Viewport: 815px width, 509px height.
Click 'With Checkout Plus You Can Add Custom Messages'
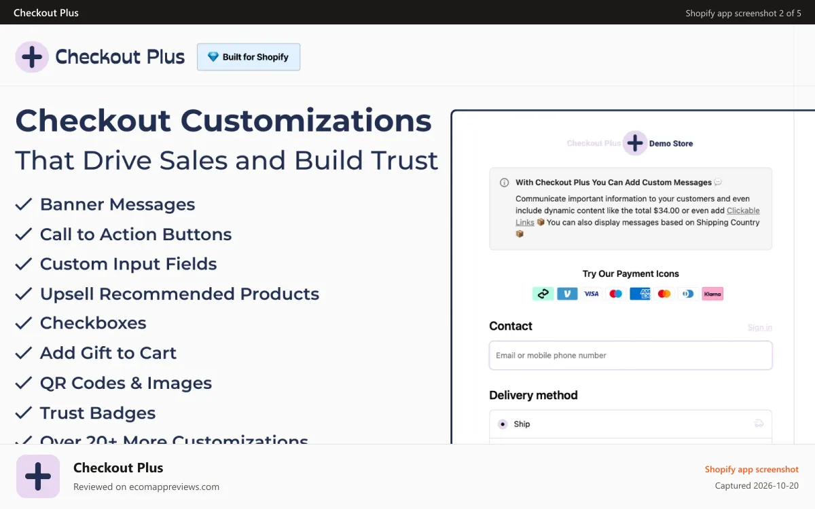[x=613, y=183]
